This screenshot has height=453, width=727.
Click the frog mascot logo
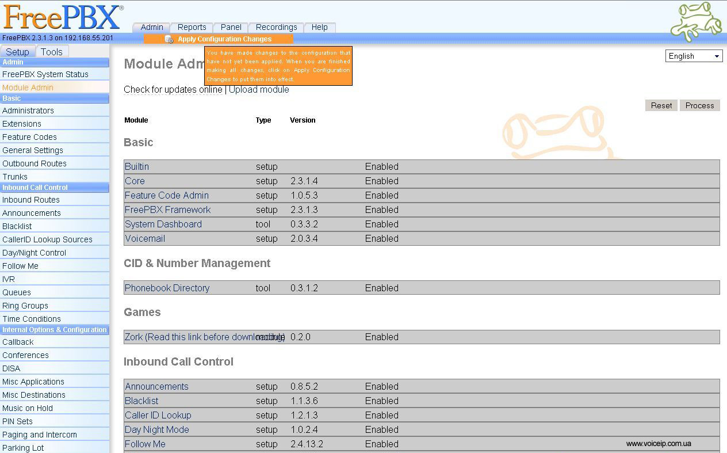[x=697, y=21]
